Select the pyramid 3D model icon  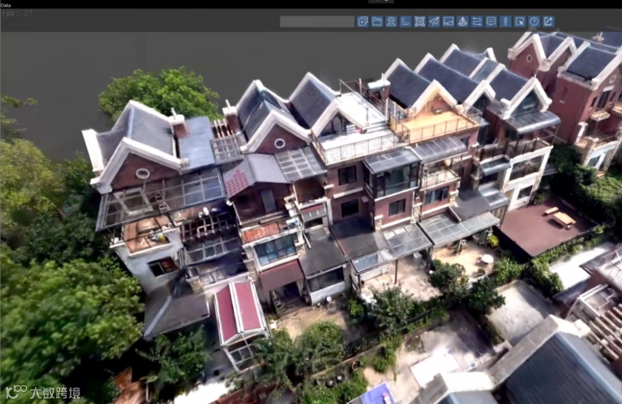[462, 21]
